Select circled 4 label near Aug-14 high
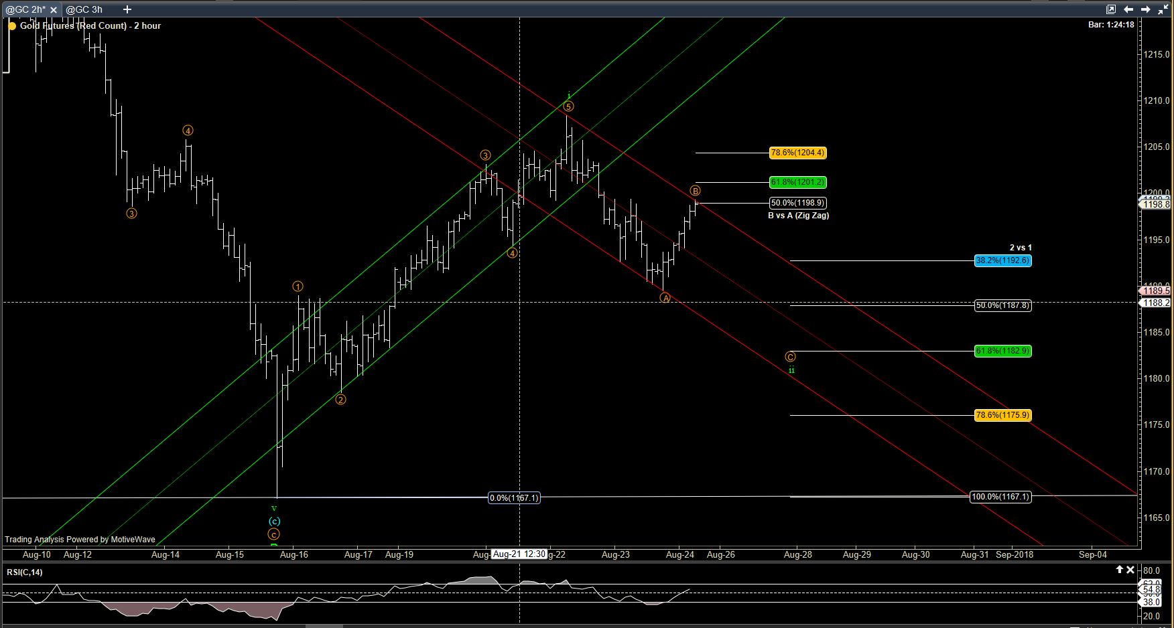The image size is (1174, 628). coord(188,131)
